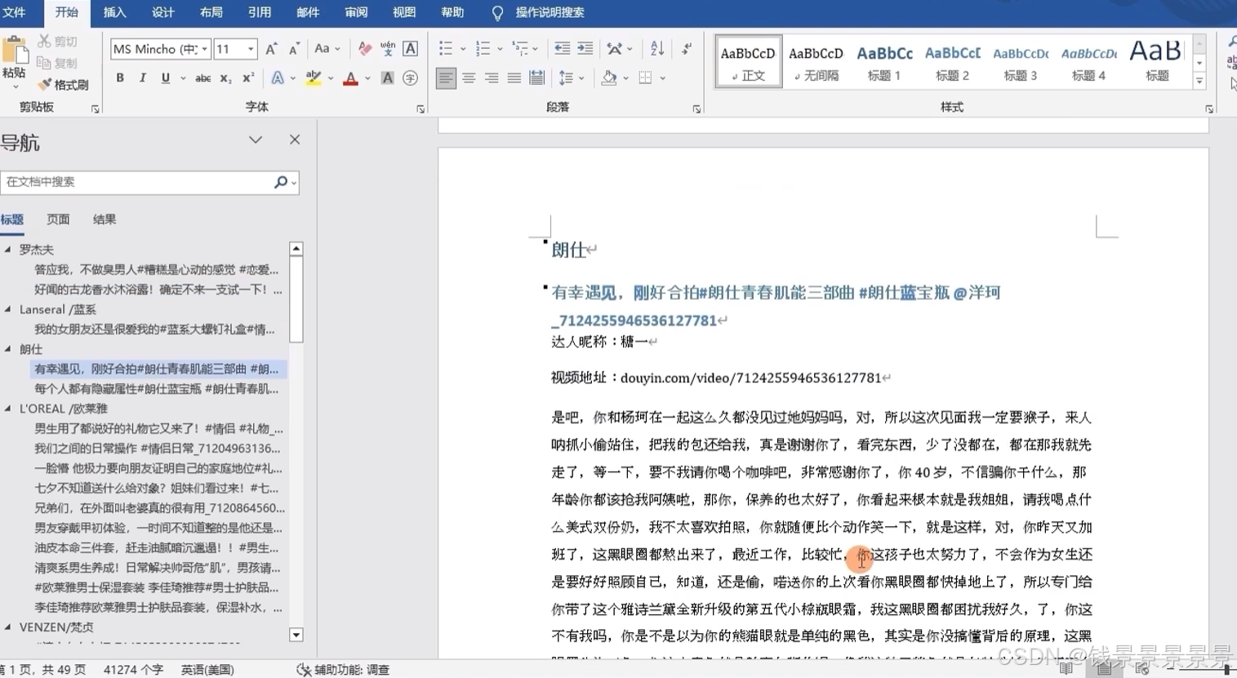Screen dimensions: 1237x678
Task: Open the Review tab
Action: tap(356, 12)
